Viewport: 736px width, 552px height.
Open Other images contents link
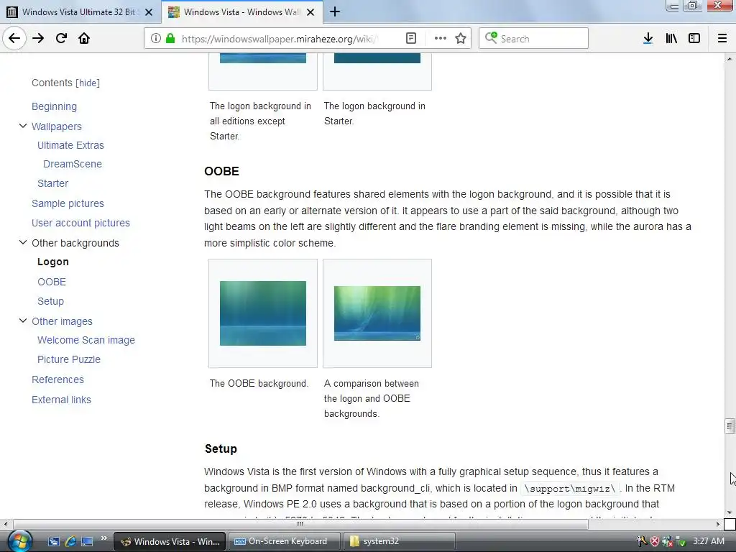[62, 321]
